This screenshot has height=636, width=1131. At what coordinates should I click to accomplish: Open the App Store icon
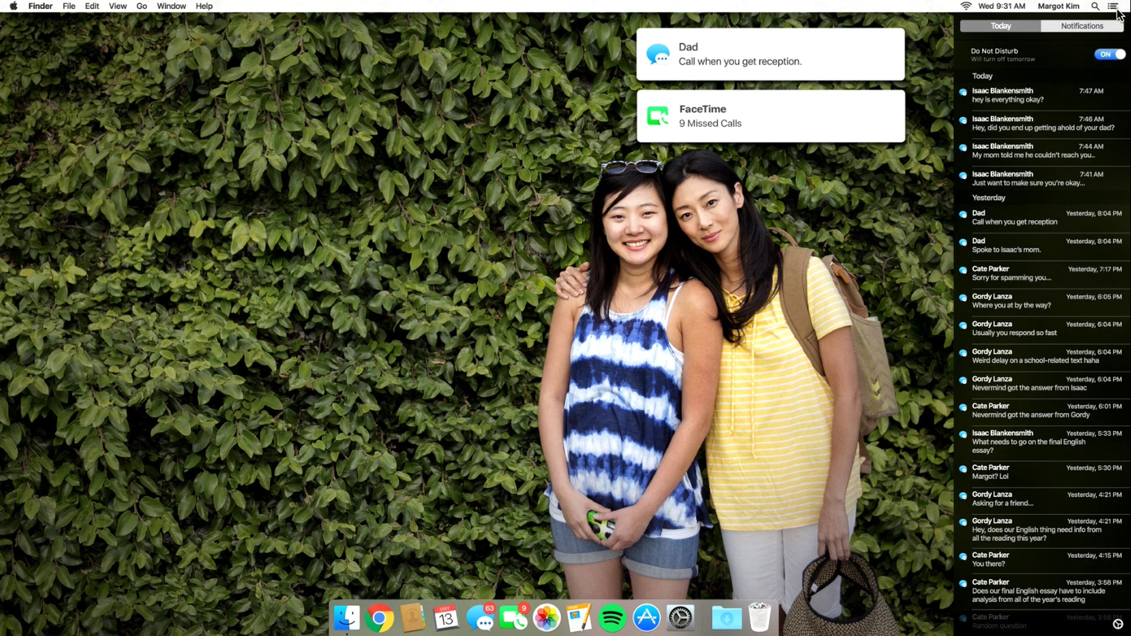click(646, 618)
